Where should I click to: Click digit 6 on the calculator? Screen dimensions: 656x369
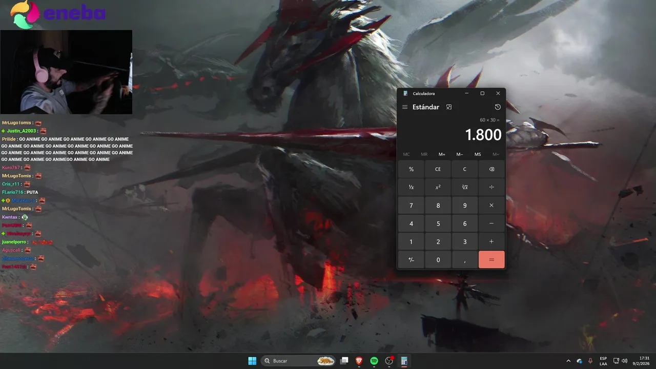(x=465, y=223)
